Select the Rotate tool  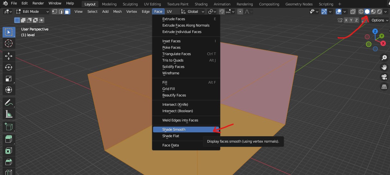pyautogui.click(x=9, y=67)
